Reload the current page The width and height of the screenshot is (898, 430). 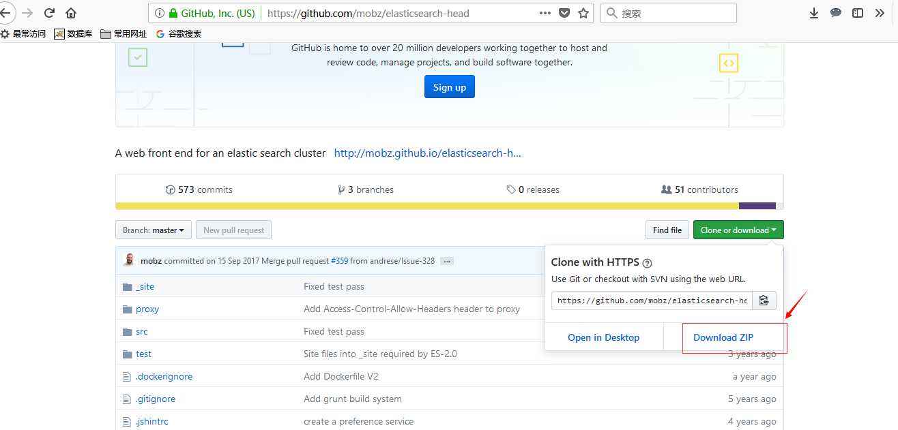pos(49,13)
